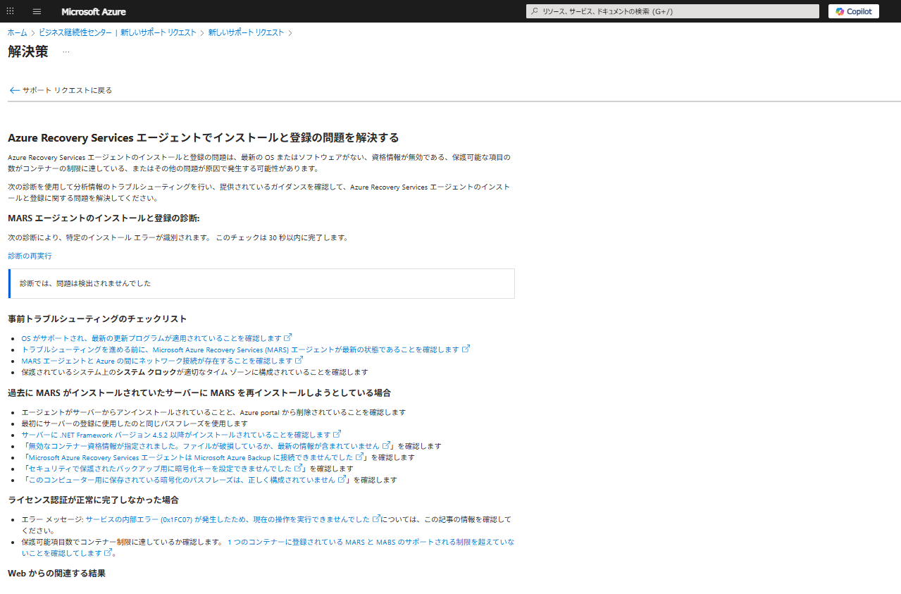This screenshot has width=901, height=594.
Task: Click the magnifier icon in search box
Action: click(x=535, y=11)
